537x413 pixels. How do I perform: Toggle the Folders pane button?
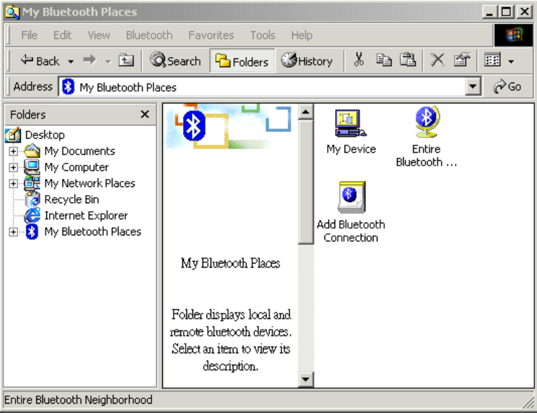(242, 61)
